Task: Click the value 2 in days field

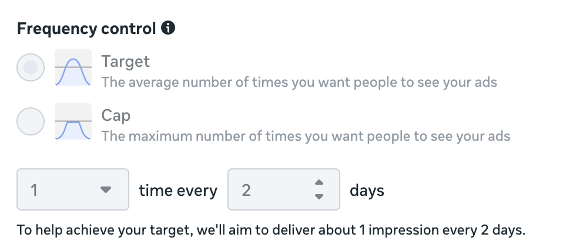Action: click(246, 190)
